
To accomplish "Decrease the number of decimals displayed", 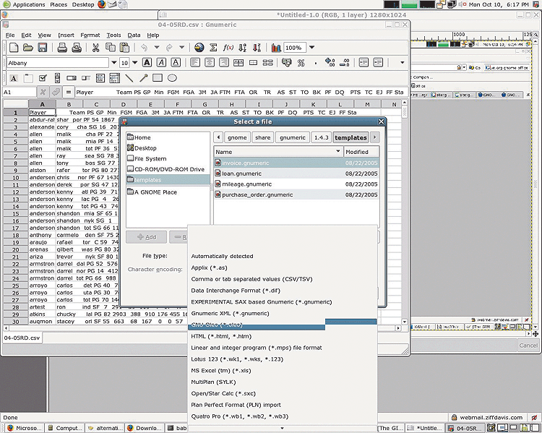I will (344, 63).
